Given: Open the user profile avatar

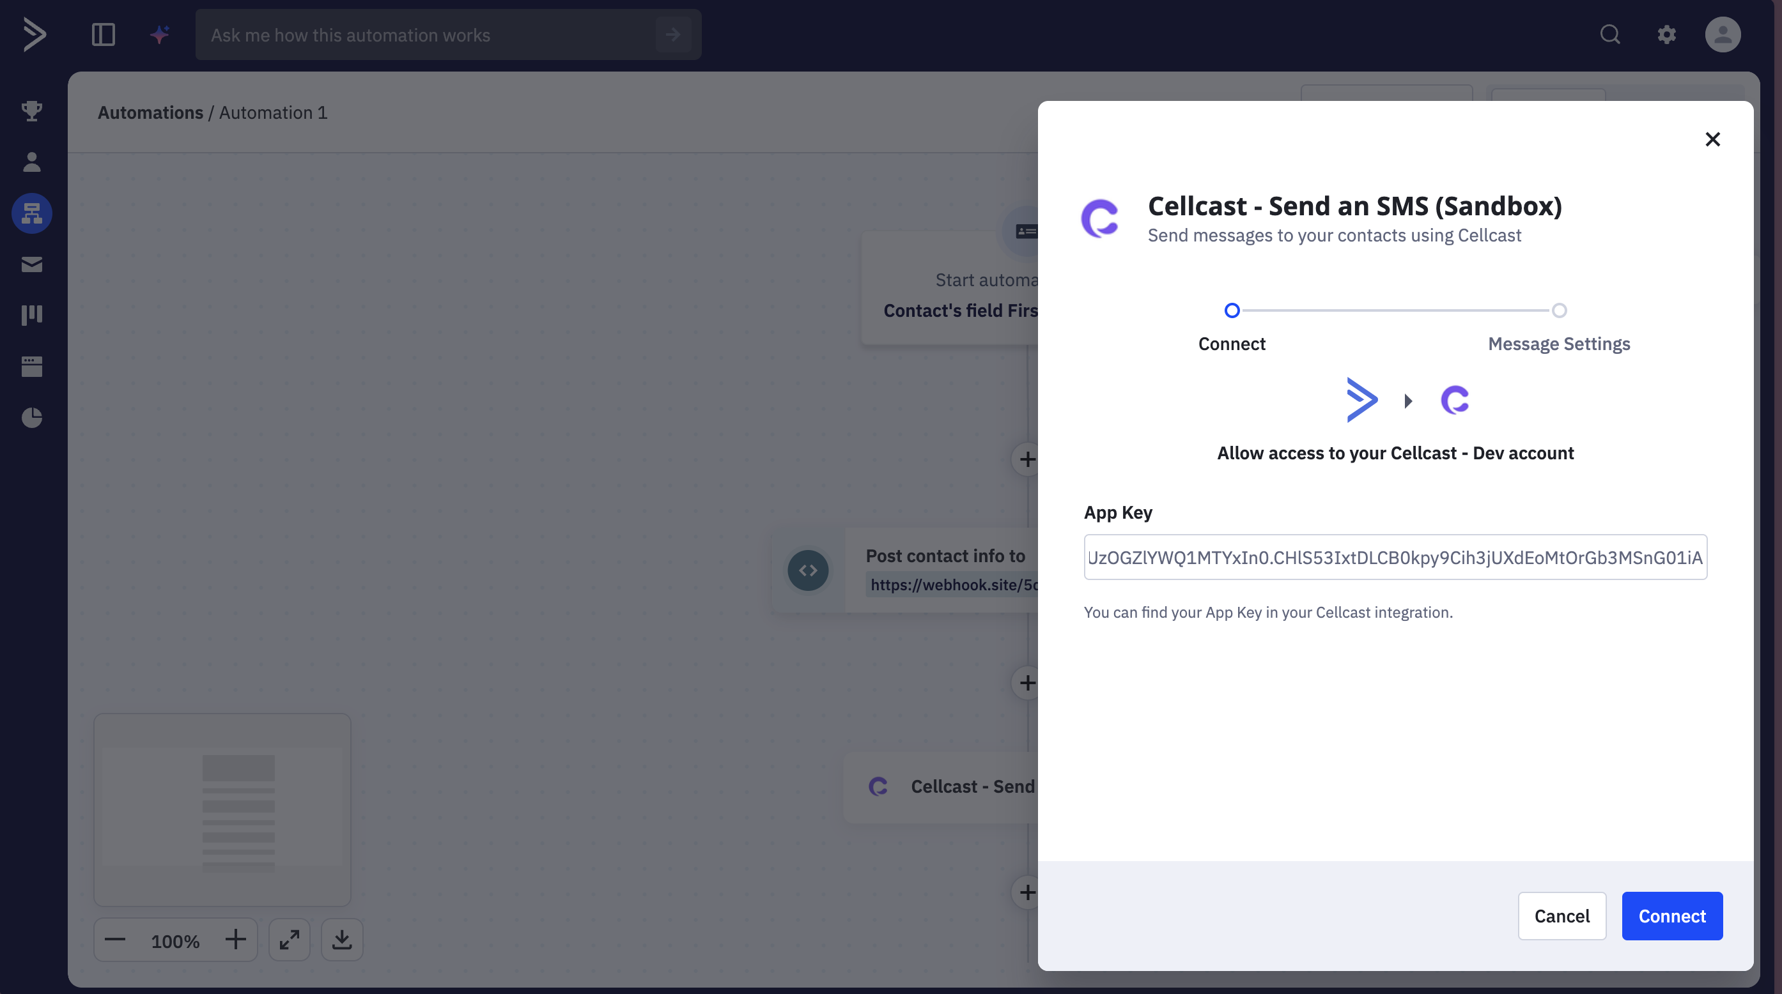Looking at the screenshot, I should coord(1723,34).
